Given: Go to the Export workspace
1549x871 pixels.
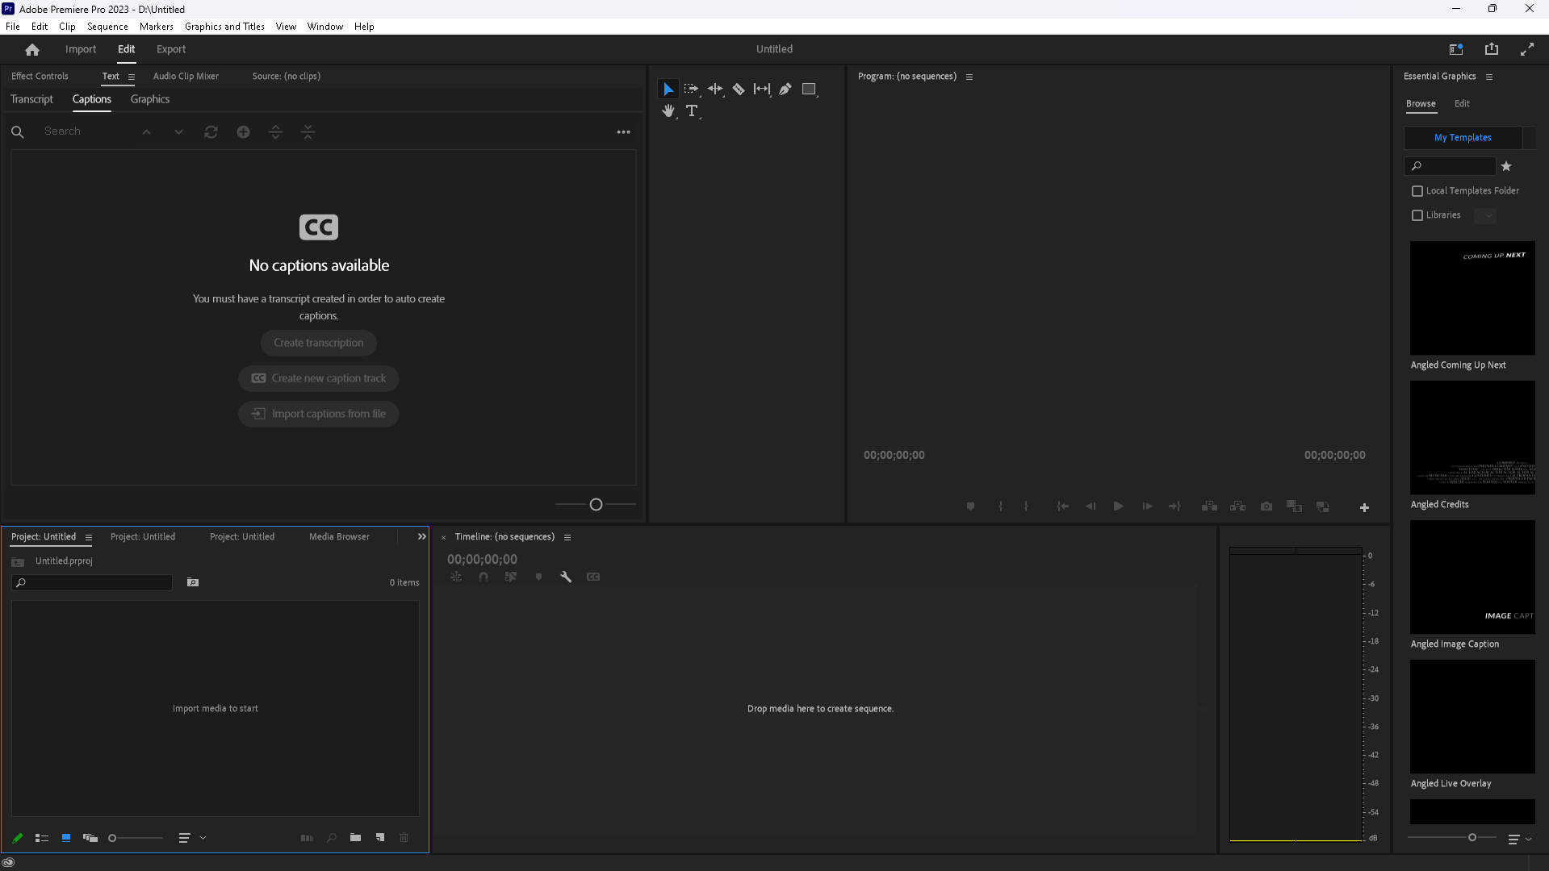Looking at the screenshot, I should click(171, 49).
